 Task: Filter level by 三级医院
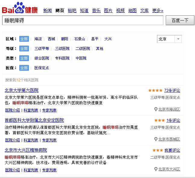coord(62,49)
